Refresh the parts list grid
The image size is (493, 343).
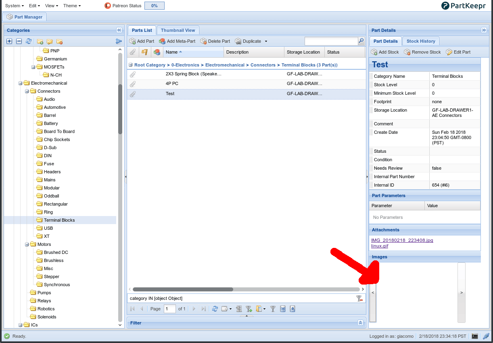click(215, 309)
